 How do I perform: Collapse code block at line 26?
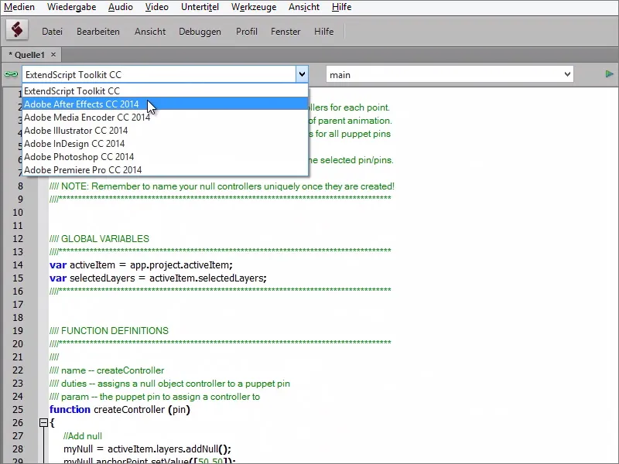[x=43, y=423]
